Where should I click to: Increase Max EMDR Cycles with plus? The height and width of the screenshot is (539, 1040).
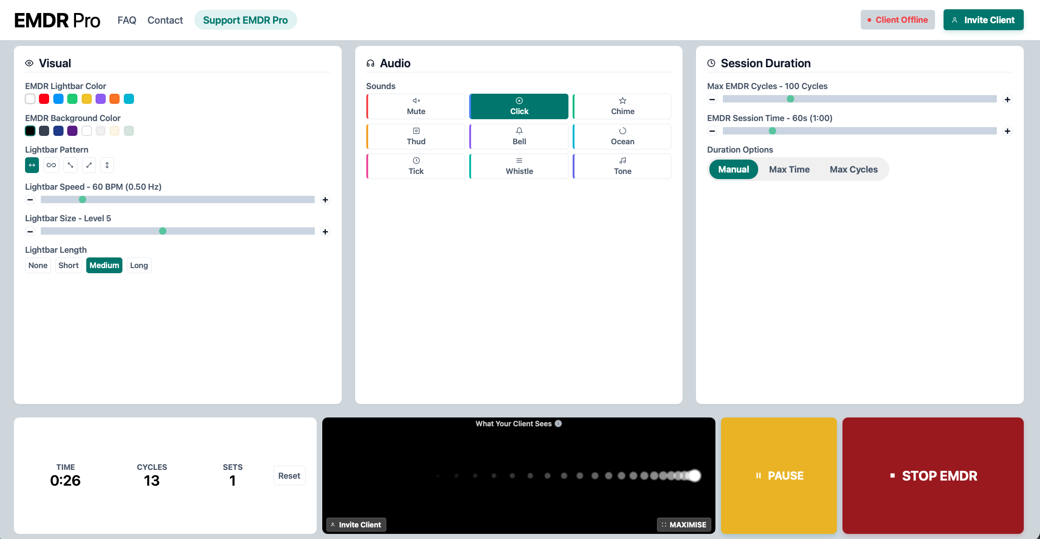point(1008,99)
